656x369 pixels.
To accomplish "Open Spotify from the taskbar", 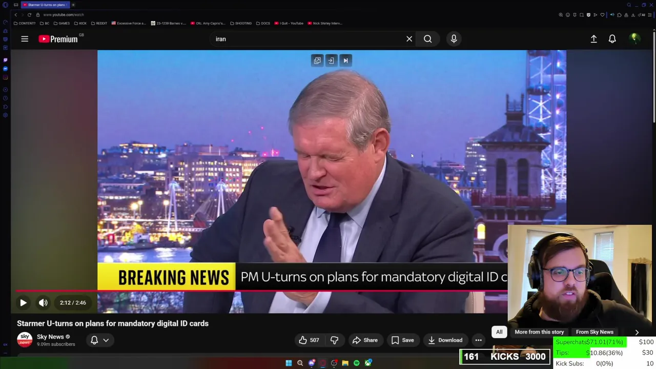I will pos(357,363).
